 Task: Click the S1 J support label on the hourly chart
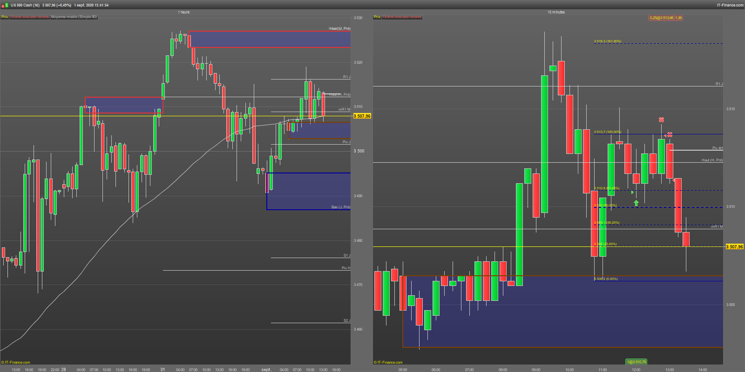(347, 255)
